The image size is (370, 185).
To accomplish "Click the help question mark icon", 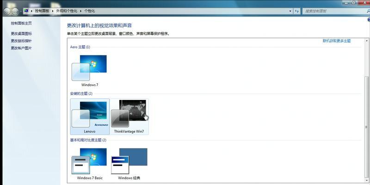I will (369, 20).
